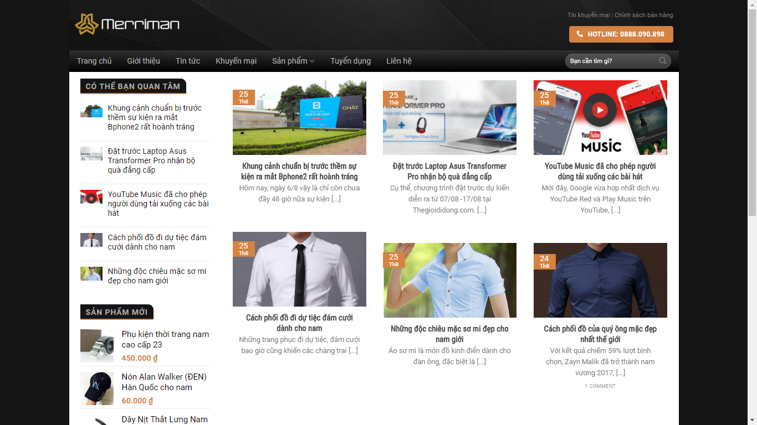The width and height of the screenshot is (757, 425).
Task: Click the belt buckle accessory product image
Action: click(x=97, y=346)
